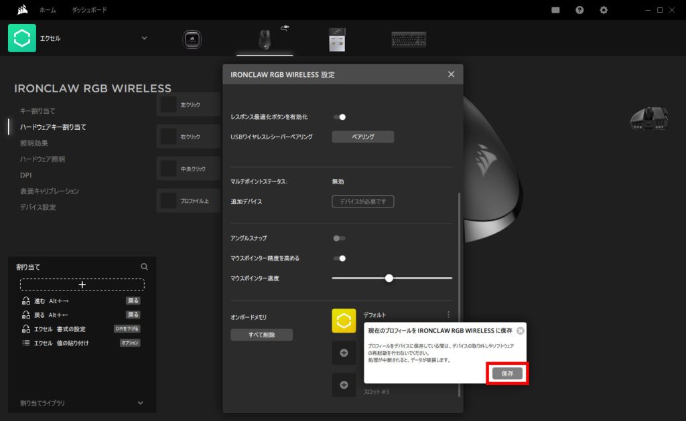The height and width of the screenshot is (421, 686).
Task: Open デバイス設定 in the sidebar
Action: tap(38, 207)
